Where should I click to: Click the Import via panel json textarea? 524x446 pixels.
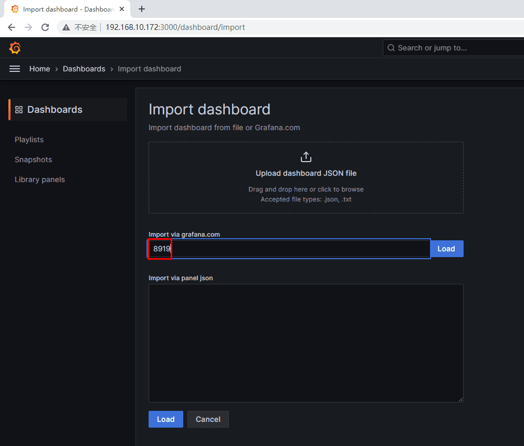pos(306,343)
